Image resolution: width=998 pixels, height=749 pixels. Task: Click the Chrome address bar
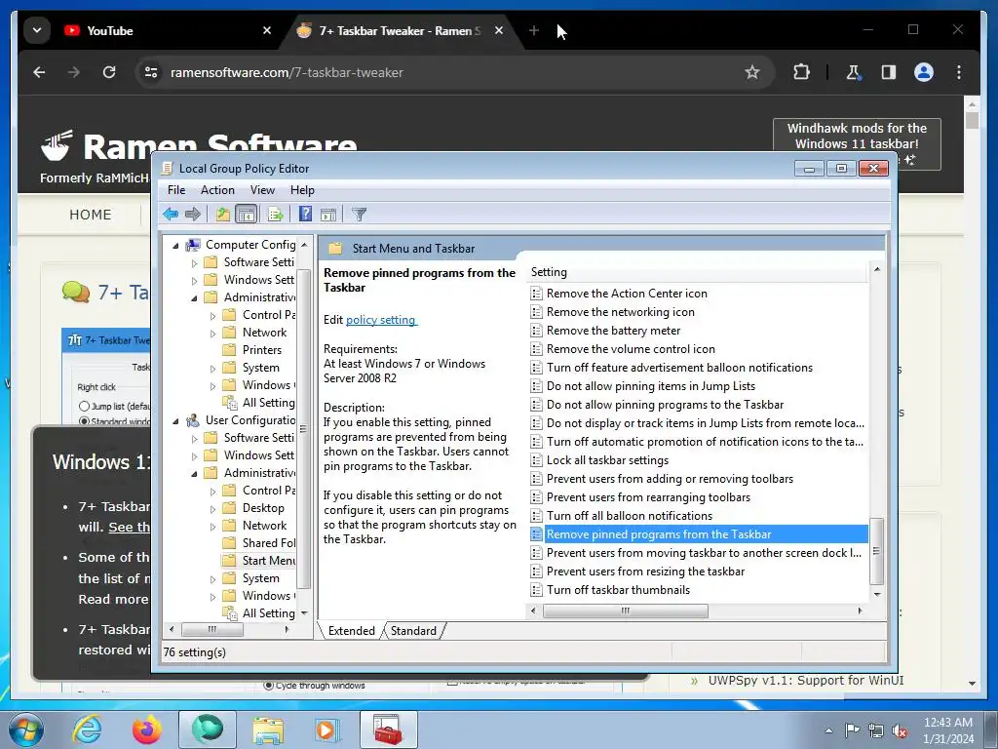[x=455, y=72]
